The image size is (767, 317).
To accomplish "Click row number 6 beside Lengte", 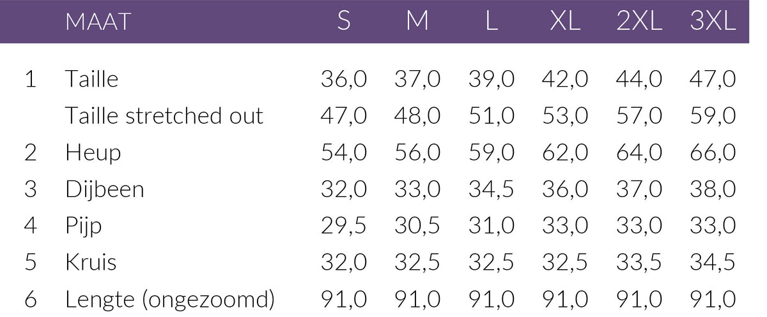I will (31, 300).
